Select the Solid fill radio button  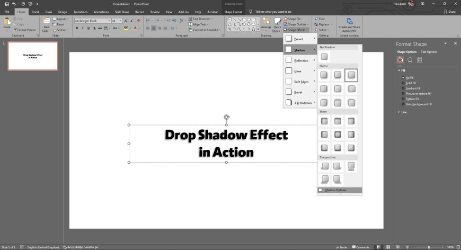[x=403, y=83]
